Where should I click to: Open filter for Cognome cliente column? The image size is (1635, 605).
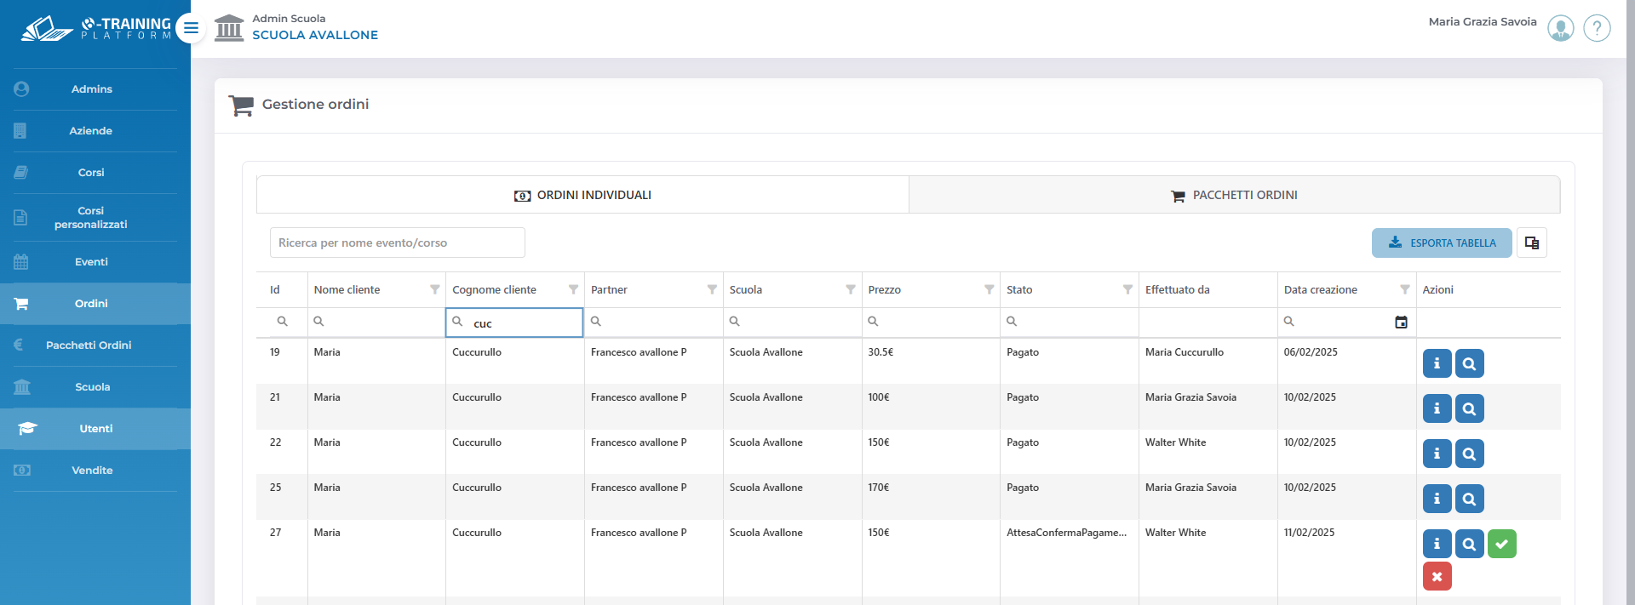tap(573, 290)
